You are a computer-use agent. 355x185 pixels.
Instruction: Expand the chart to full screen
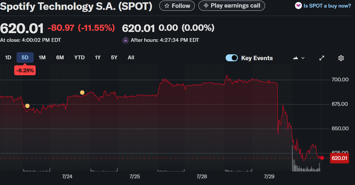(322, 58)
